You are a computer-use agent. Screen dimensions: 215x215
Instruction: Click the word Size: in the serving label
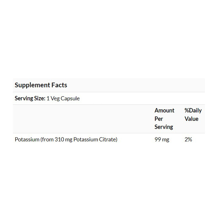click(40, 98)
